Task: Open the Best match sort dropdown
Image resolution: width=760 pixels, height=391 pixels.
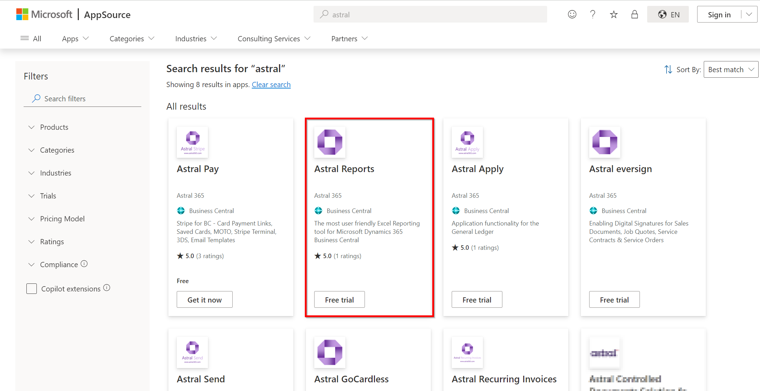Action: [730, 69]
